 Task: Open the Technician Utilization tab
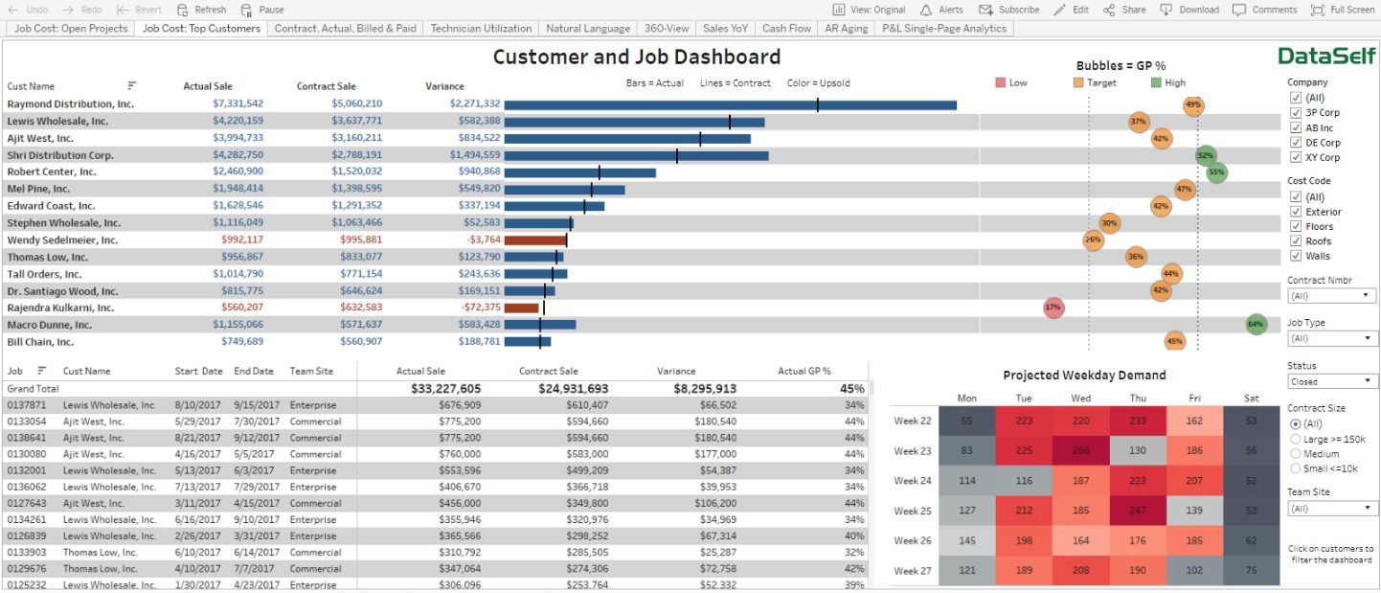pyautogui.click(x=481, y=29)
